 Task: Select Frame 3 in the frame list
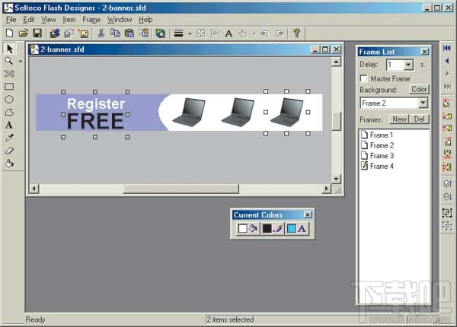(378, 156)
